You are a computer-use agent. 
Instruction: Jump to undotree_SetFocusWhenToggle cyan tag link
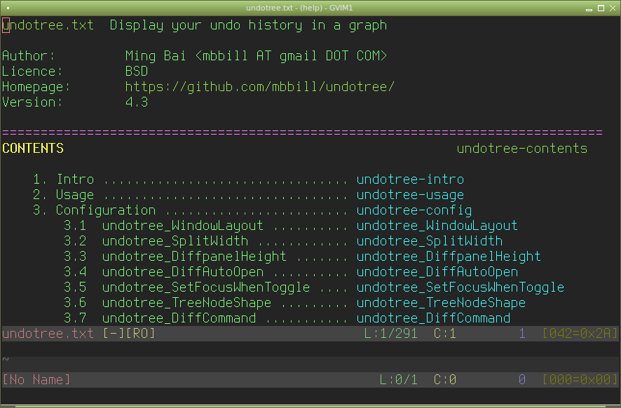(460, 287)
